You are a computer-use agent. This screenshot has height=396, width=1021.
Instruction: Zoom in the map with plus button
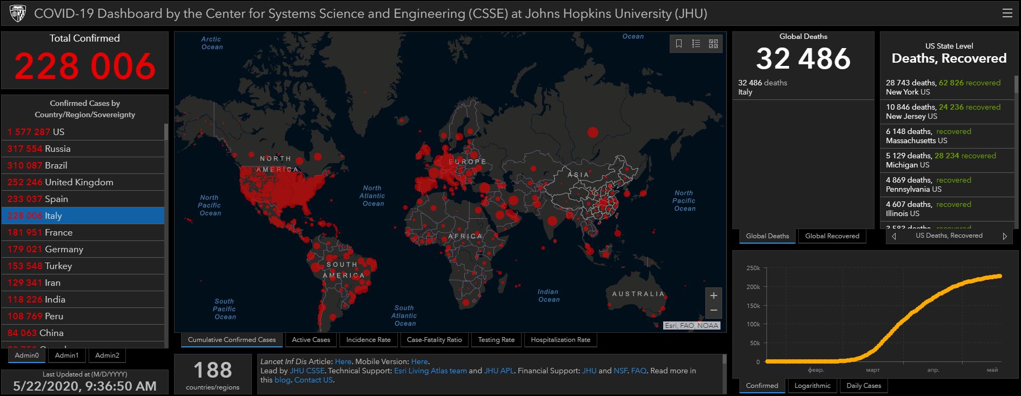coord(713,296)
